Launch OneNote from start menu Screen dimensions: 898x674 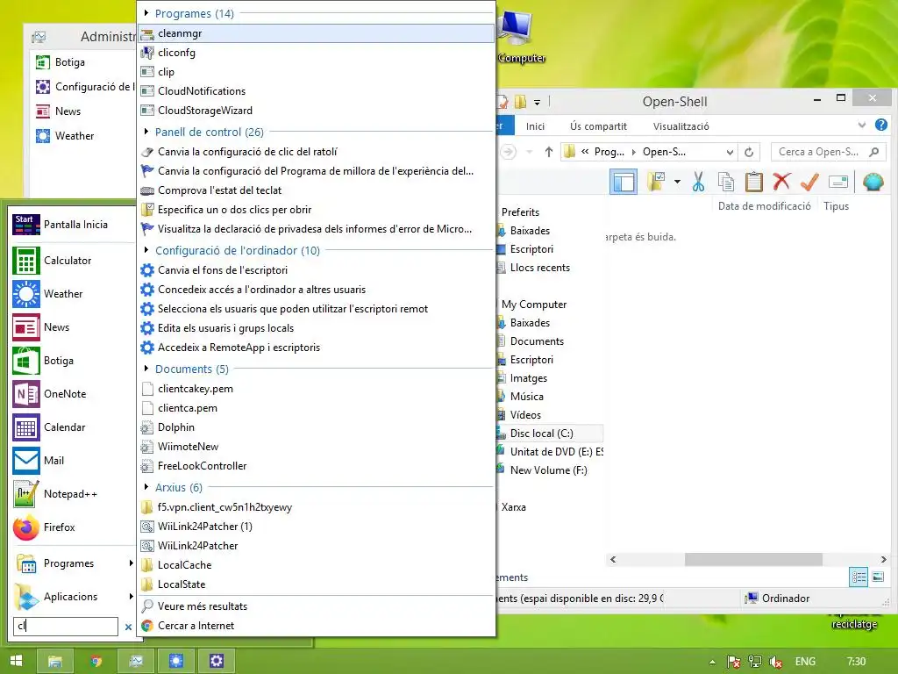(x=73, y=394)
